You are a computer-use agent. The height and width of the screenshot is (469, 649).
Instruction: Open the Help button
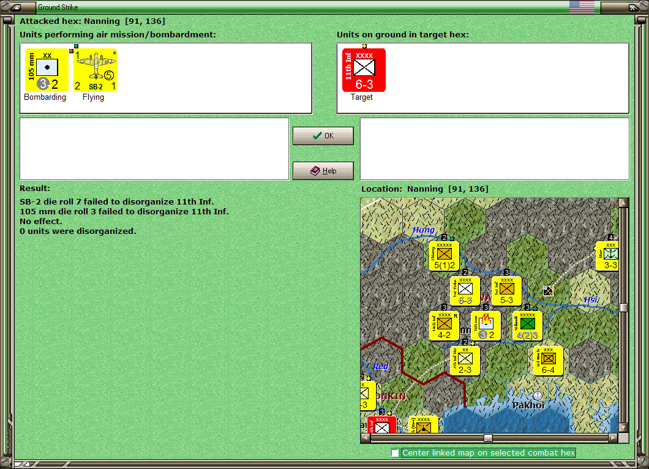click(323, 171)
